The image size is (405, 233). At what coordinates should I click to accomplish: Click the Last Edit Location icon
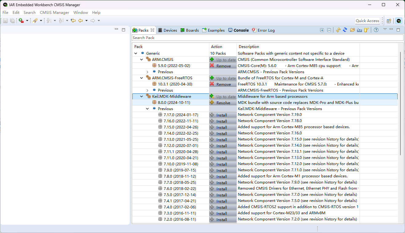73,21
